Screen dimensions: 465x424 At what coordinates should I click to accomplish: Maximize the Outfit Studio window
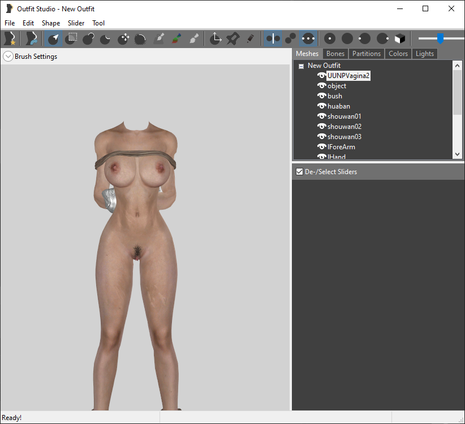tap(425, 8)
